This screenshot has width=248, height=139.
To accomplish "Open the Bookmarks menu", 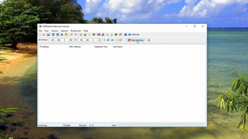I will pyautogui.click(x=76, y=31).
